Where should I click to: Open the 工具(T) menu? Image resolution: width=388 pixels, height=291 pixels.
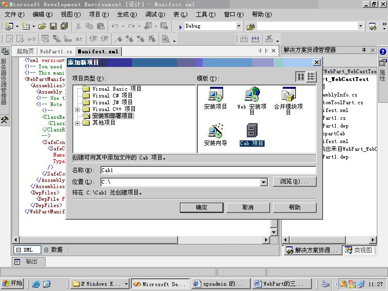point(206,15)
